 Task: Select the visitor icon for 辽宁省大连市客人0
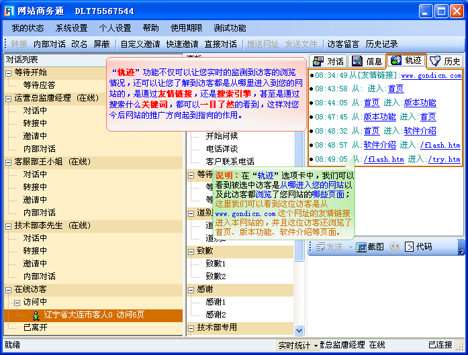pos(36,315)
